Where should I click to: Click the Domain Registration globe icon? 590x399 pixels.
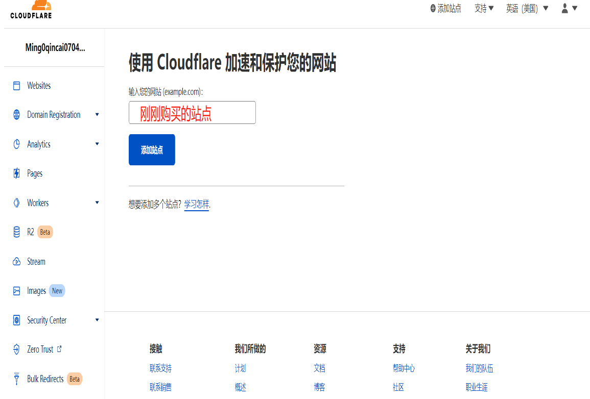pyautogui.click(x=16, y=115)
